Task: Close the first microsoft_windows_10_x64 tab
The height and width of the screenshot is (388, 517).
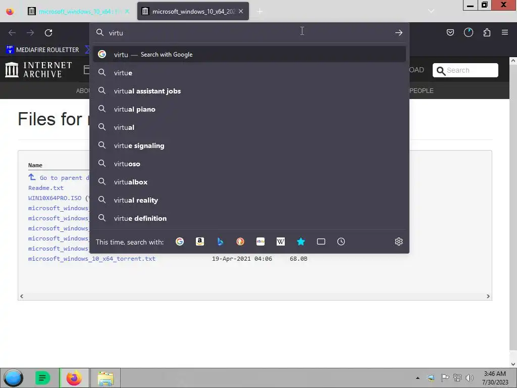Action: (x=127, y=11)
